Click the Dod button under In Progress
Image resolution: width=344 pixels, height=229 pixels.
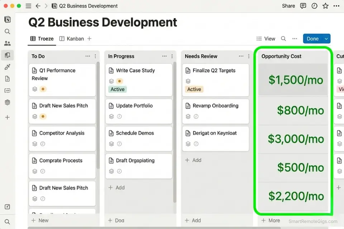point(116,220)
